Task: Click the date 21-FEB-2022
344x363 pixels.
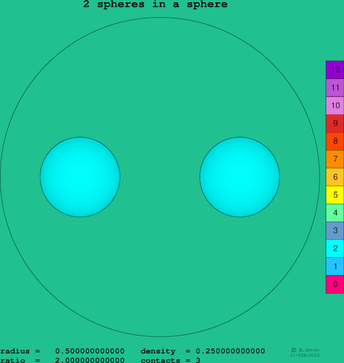Action: coord(305,355)
